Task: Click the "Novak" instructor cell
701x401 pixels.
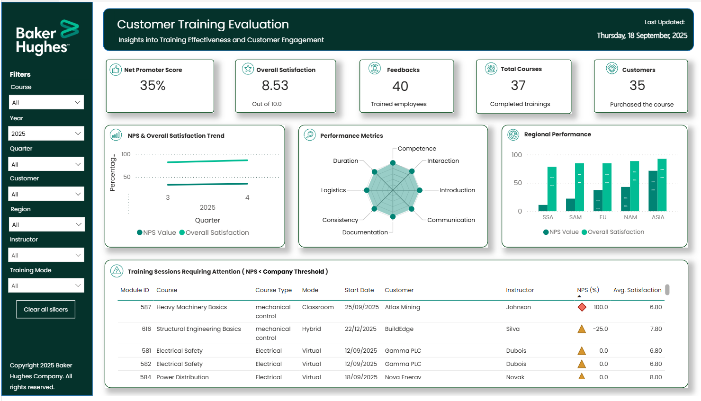Action: click(x=515, y=377)
